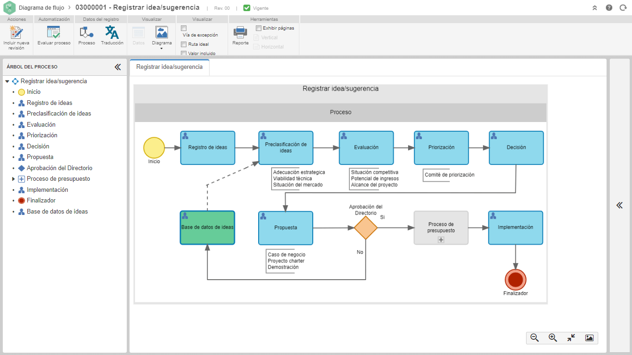The image size is (632, 355).
Task: Click the Base de datos de ideas box
Action: point(207,227)
